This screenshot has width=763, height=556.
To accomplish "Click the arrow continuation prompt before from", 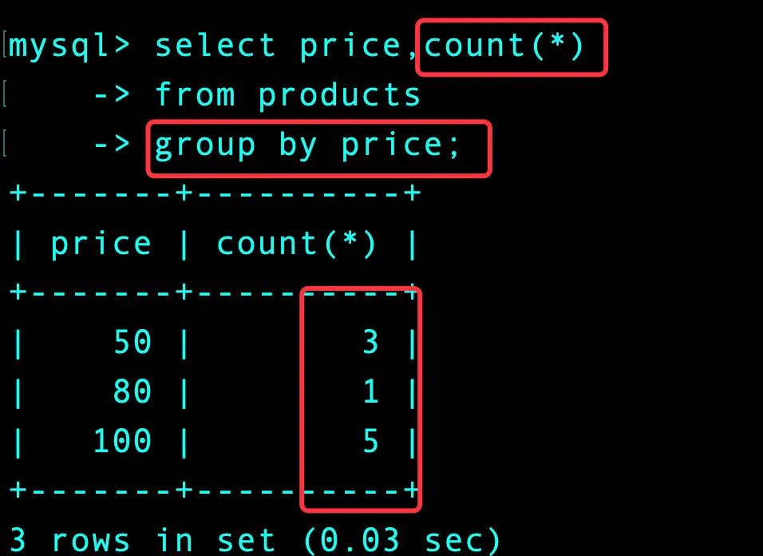I will [x=112, y=94].
